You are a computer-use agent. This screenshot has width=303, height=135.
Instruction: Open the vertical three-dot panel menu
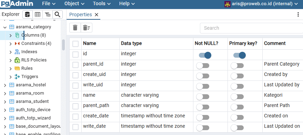(298, 15)
